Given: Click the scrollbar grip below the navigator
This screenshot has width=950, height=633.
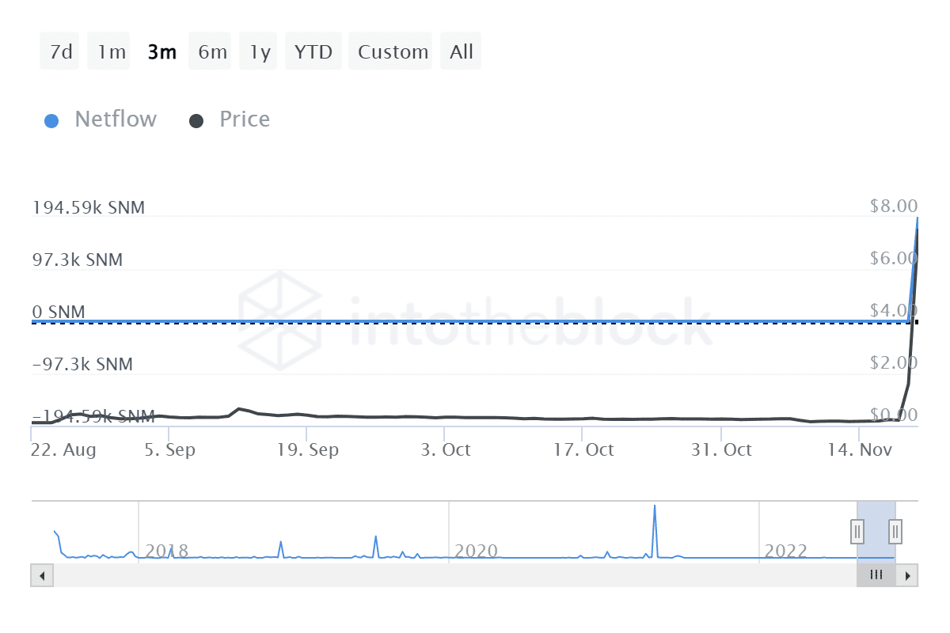Looking at the screenshot, I should (876, 575).
